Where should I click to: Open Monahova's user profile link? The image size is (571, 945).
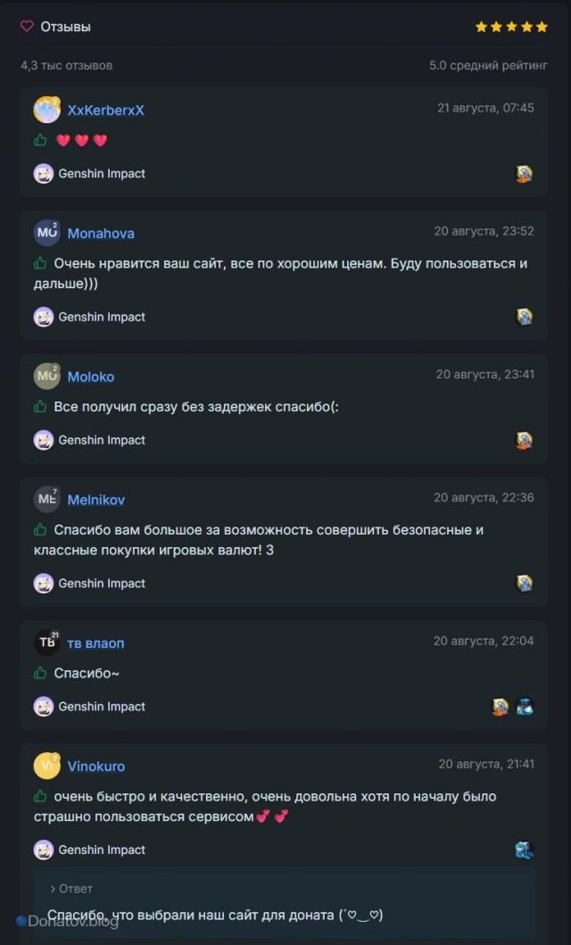[101, 233]
